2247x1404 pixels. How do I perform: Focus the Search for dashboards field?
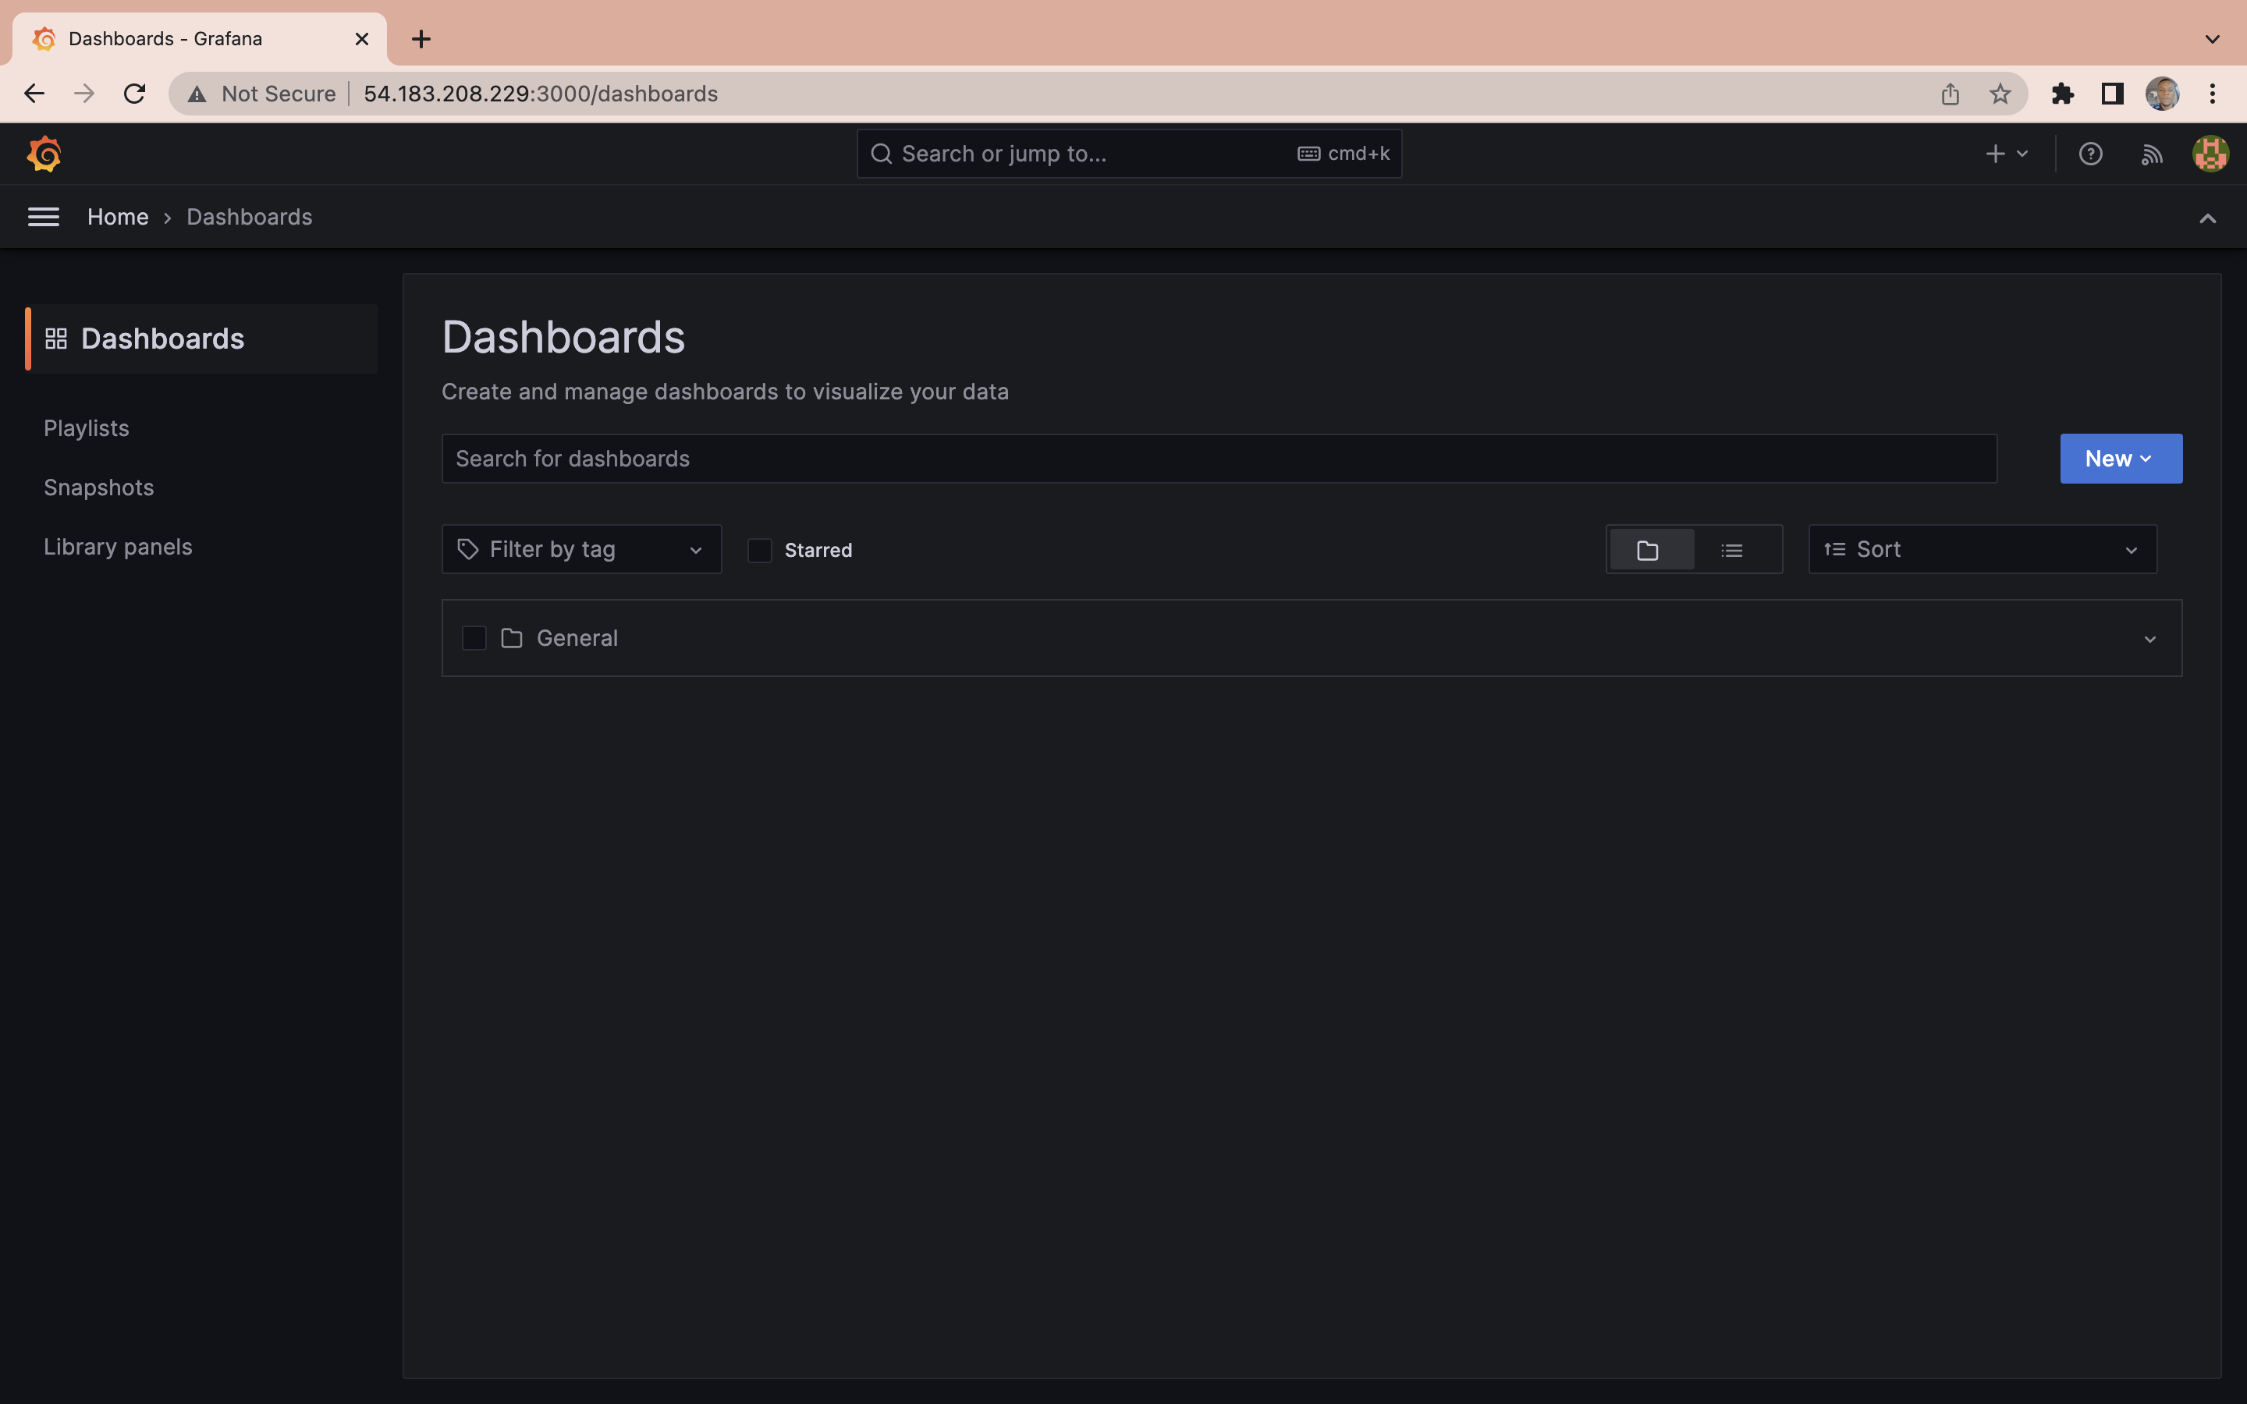(x=1218, y=459)
